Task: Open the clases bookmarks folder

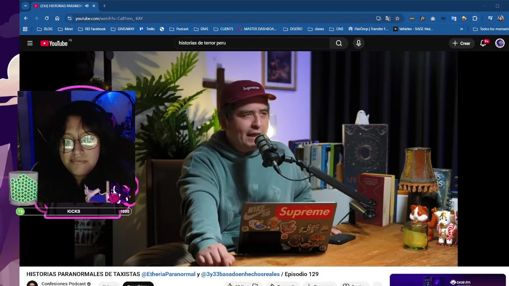Action: [316, 29]
